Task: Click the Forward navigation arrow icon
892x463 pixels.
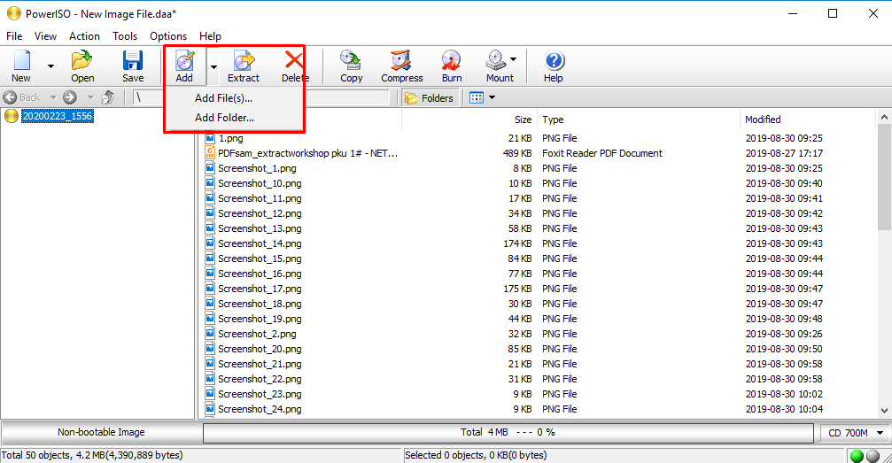Action: coord(70,97)
